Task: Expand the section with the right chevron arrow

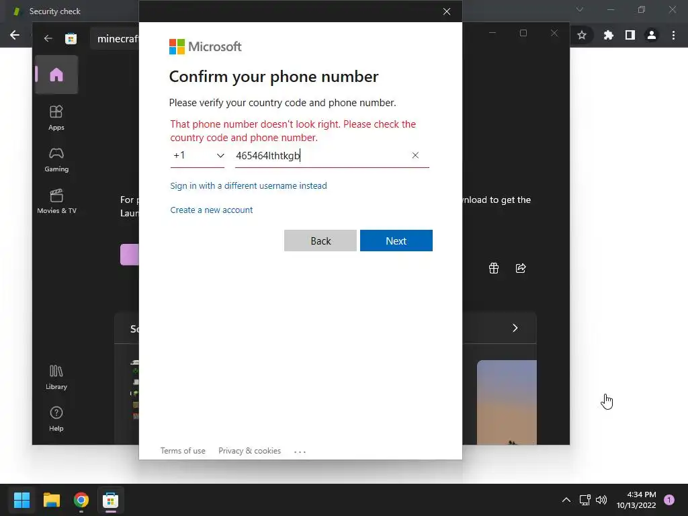Action: pyautogui.click(x=515, y=328)
